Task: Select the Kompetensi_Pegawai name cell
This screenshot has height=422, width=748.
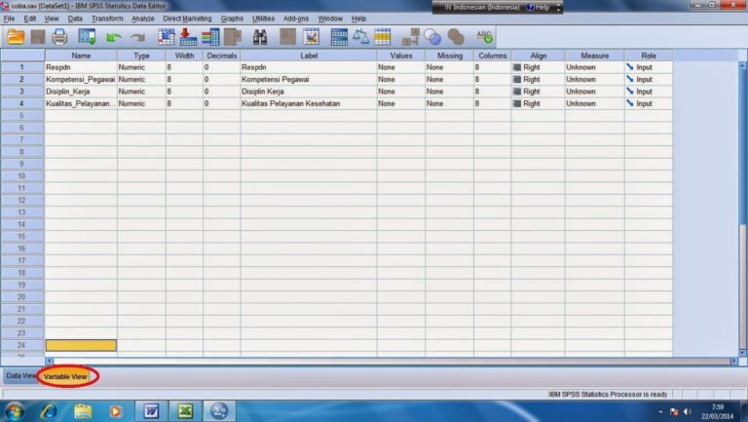Action: point(81,79)
